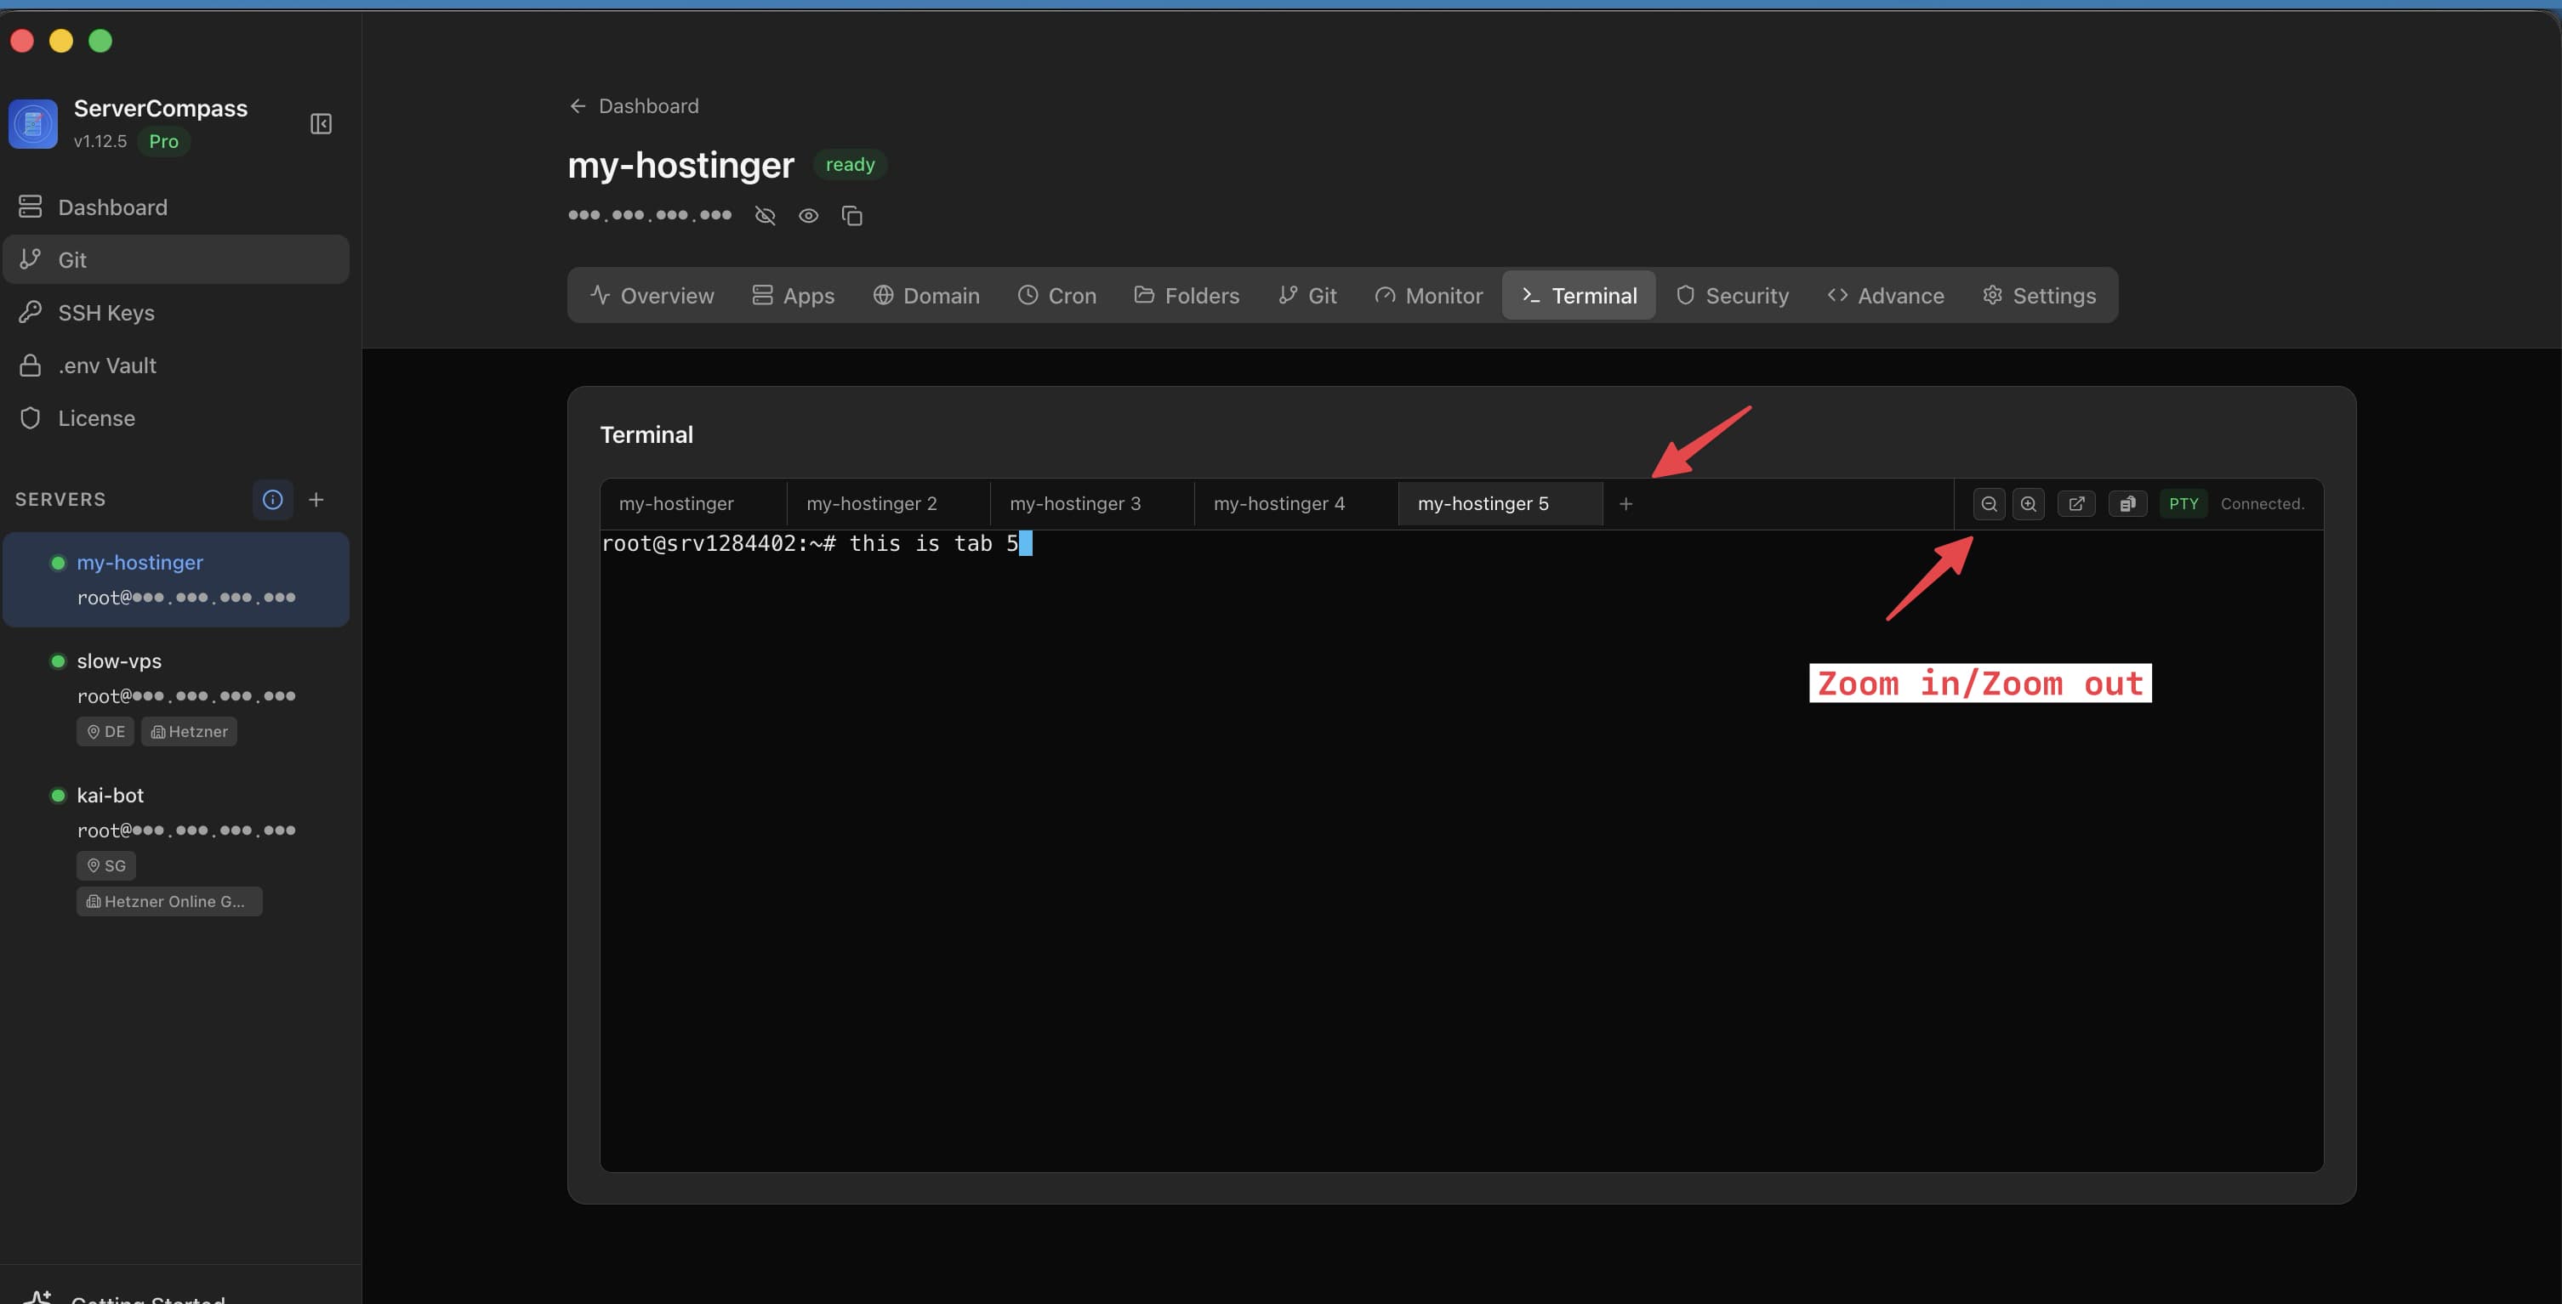Image resolution: width=2562 pixels, height=1304 pixels.
Task: Switch to the Settings tab
Action: [x=2039, y=295]
